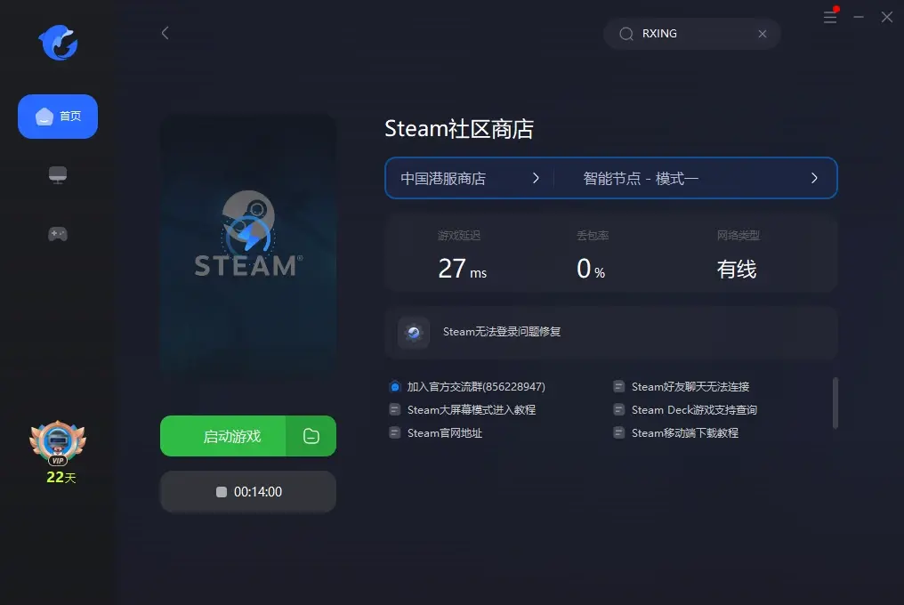
Task: Open the PC monitor sidebar section
Action: [x=58, y=174]
